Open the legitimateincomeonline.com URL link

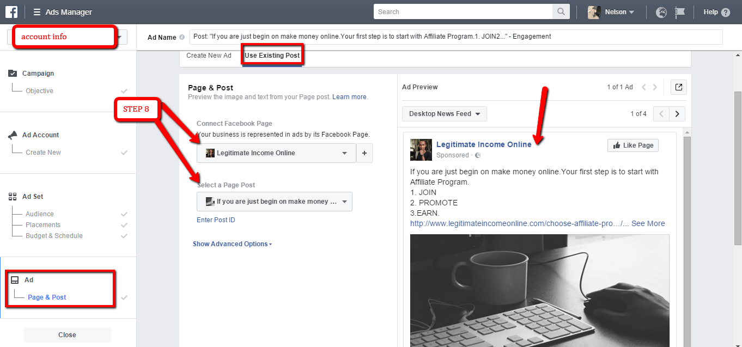coord(520,223)
